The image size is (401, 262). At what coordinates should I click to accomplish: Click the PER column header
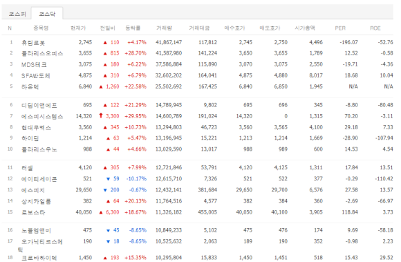pyautogui.click(x=340, y=28)
